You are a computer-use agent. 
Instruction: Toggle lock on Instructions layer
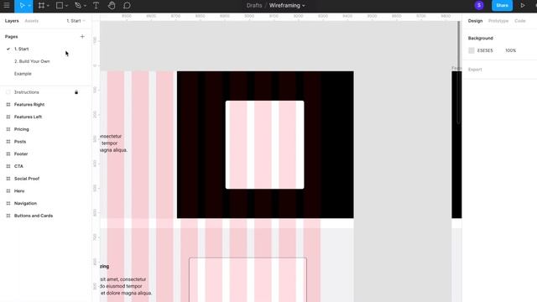coord(76,92)
